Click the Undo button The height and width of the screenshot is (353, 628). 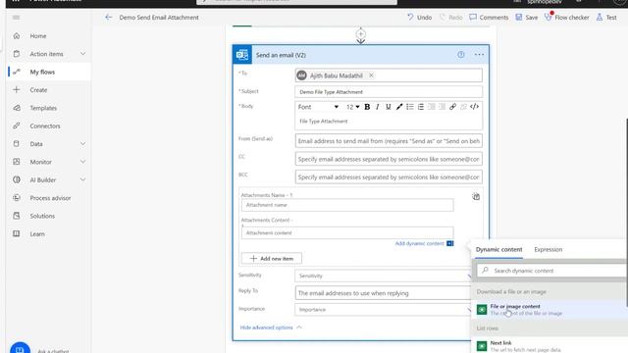419,18
